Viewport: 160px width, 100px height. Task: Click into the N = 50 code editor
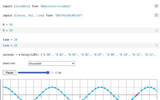[x=75, y=30]
